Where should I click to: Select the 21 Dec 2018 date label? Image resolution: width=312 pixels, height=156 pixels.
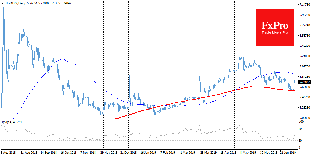pyautogui.click(x=129, y=153)
